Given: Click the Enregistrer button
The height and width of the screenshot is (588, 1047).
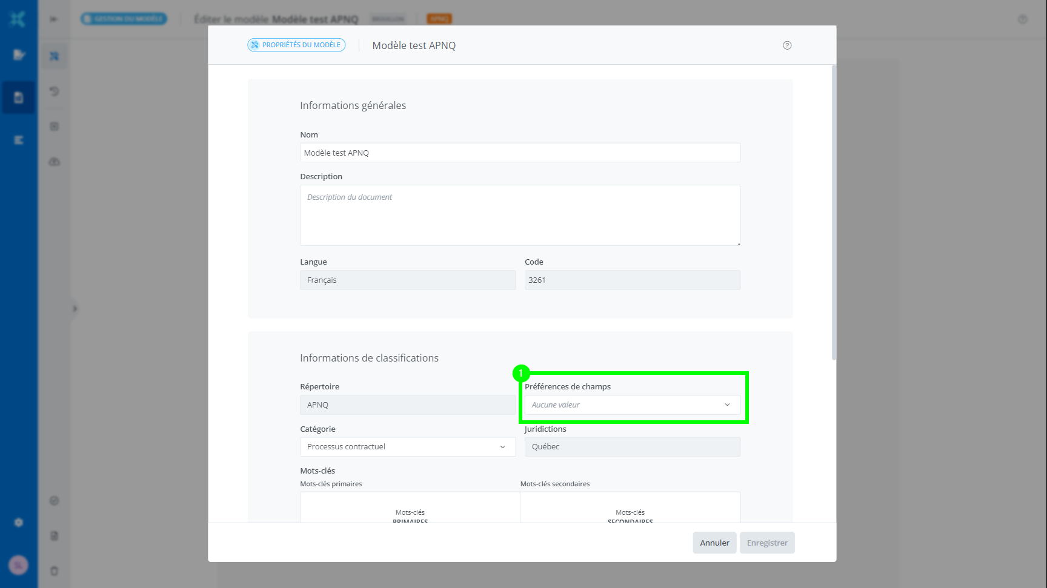Looking at the screenshot, I should 767,543.
